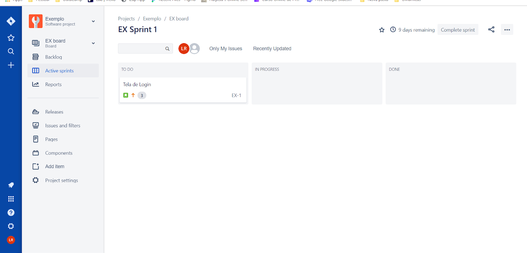Click the orange priority arrow on EX-1
Image resolution: width=527 pixels, height=253 pixels.
point(133,95)
